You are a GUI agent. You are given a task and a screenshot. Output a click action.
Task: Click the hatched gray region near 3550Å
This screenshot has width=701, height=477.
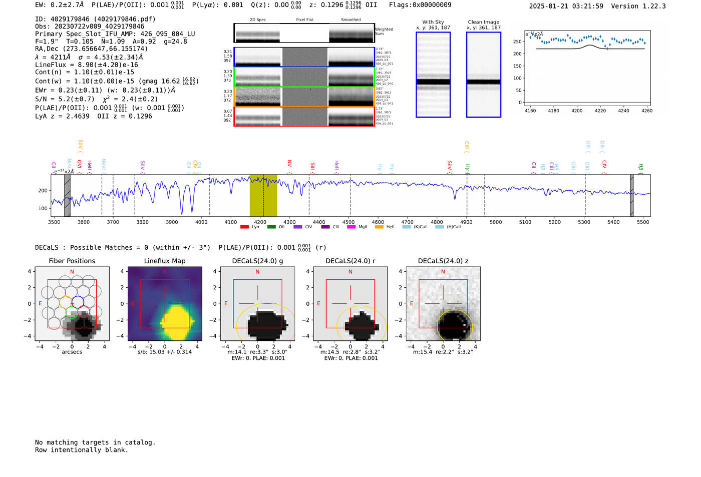point(67,195)
